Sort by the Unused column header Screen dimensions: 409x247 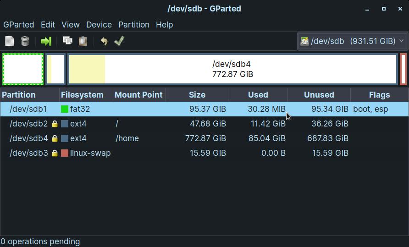(x=319, y=95)
